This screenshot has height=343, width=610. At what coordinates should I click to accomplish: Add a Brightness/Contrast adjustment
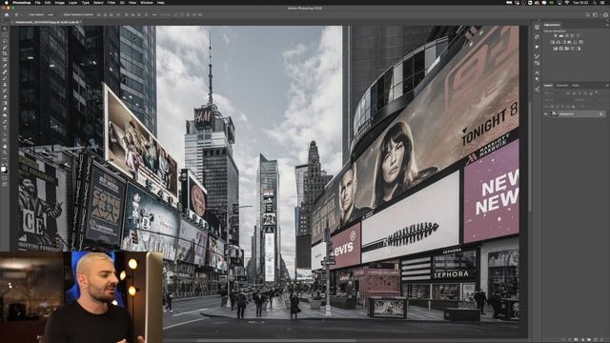[x=555, y=35]
